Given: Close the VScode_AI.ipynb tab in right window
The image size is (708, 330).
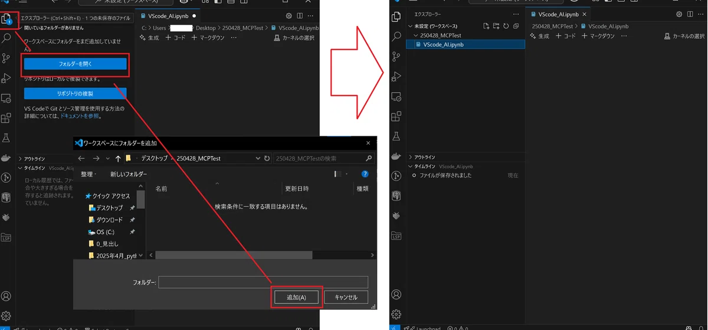Looking at the screenshot, I should click(x=585, y=14).
